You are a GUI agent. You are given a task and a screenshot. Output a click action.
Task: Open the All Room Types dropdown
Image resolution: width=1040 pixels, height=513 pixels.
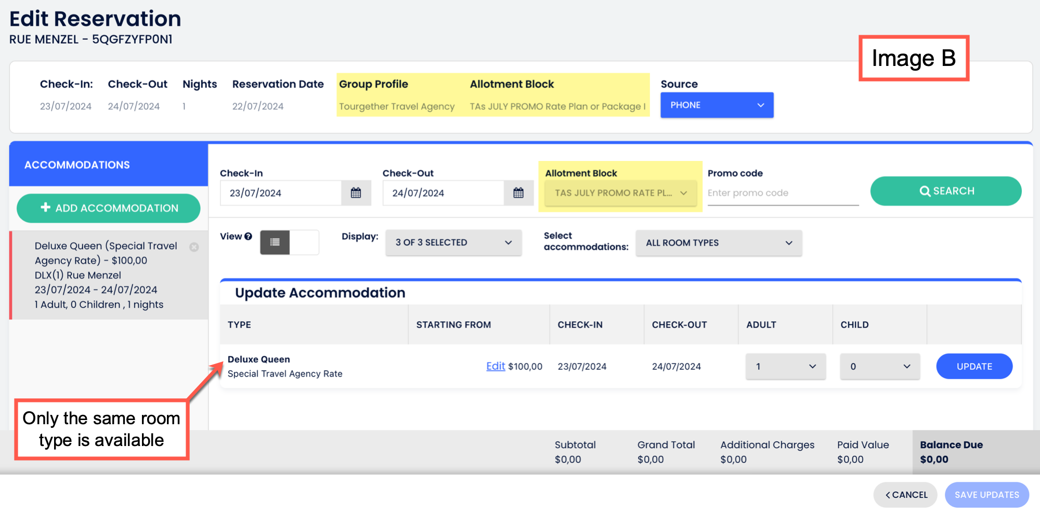[x=718, y=243]
